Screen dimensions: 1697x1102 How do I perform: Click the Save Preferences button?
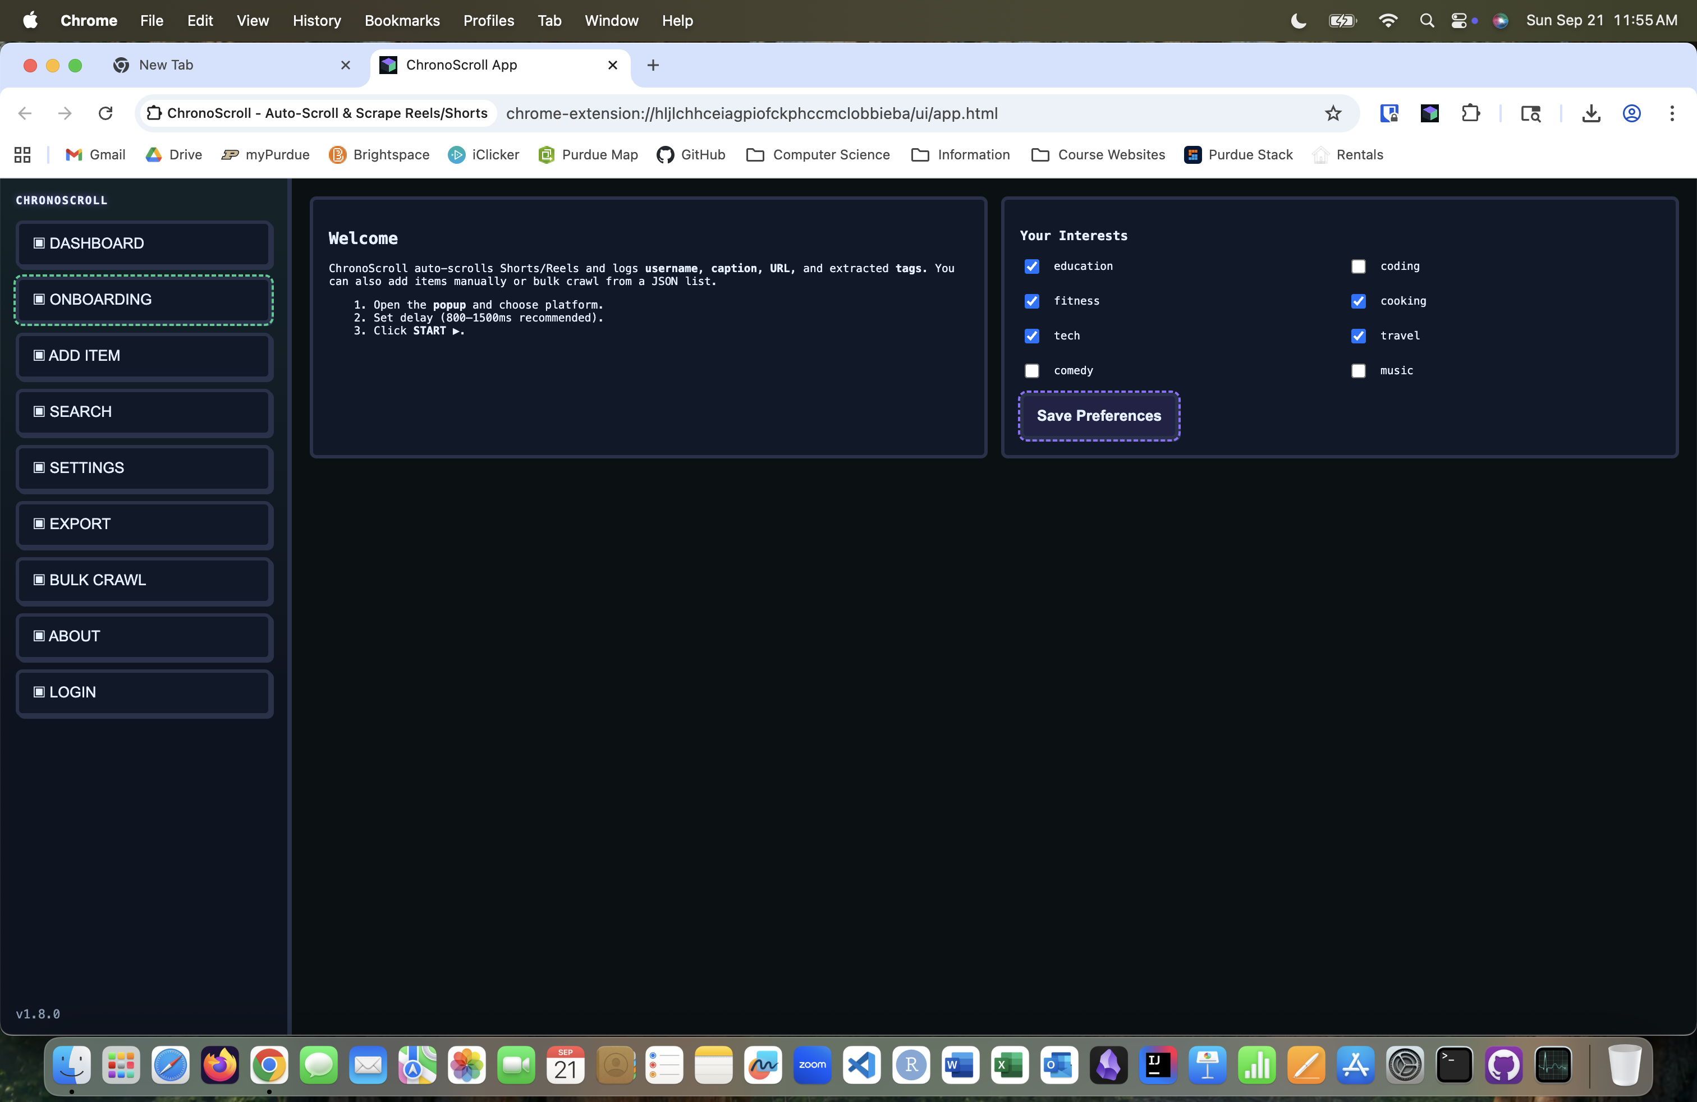1098,416
